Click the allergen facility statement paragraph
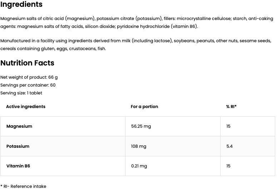This screenshot has height=190, width=277. coord(135,45)
